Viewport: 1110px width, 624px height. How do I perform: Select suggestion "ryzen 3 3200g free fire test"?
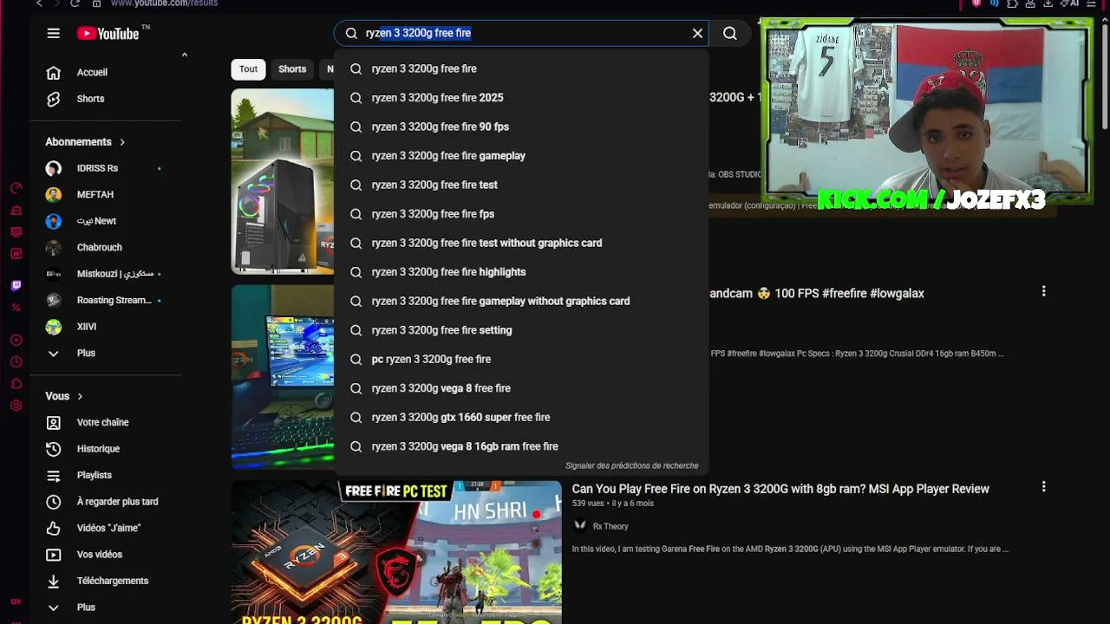click(520, 185)
